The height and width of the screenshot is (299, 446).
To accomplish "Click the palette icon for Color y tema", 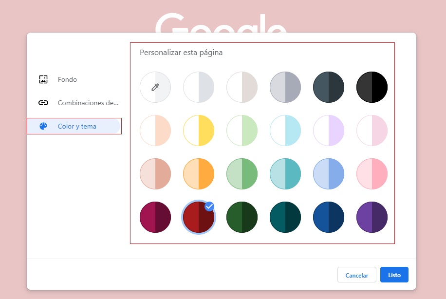I will click(43, 126).
